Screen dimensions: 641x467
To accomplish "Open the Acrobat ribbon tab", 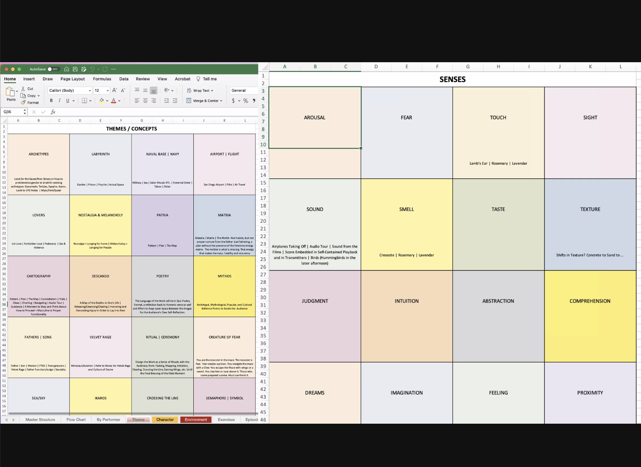I will click(183, 79).
